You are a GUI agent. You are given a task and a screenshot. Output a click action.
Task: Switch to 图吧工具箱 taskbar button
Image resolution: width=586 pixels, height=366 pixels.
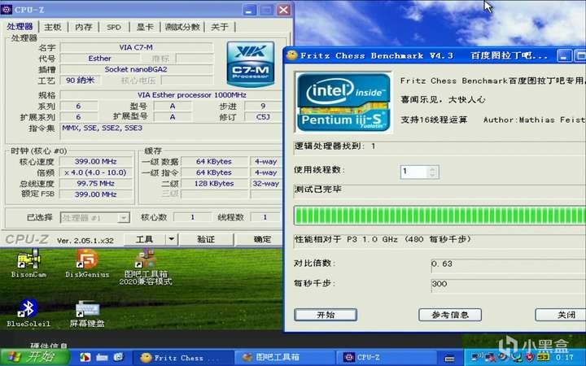click(286, 357)
